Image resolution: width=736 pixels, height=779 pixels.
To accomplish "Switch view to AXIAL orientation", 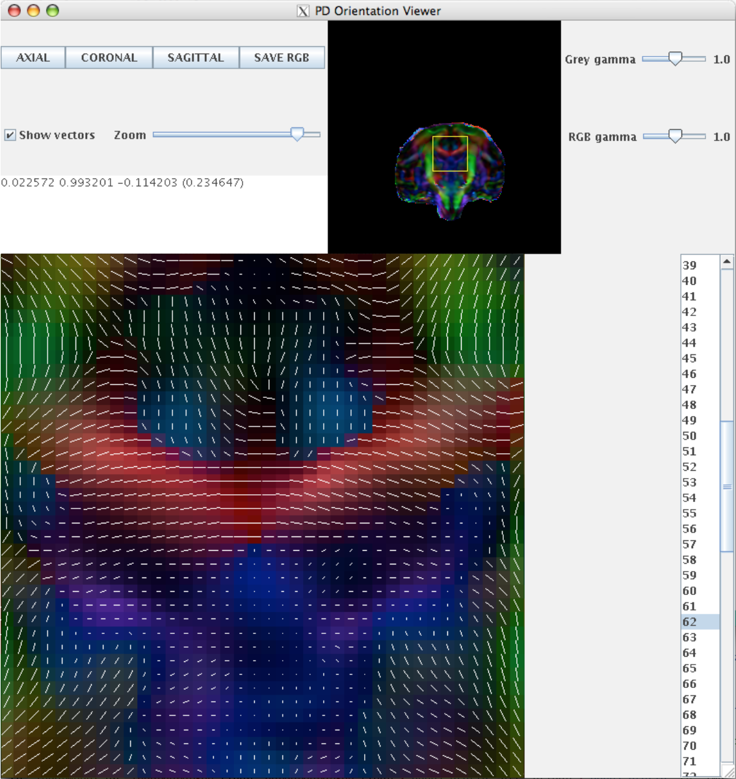I will pos(33,57).
